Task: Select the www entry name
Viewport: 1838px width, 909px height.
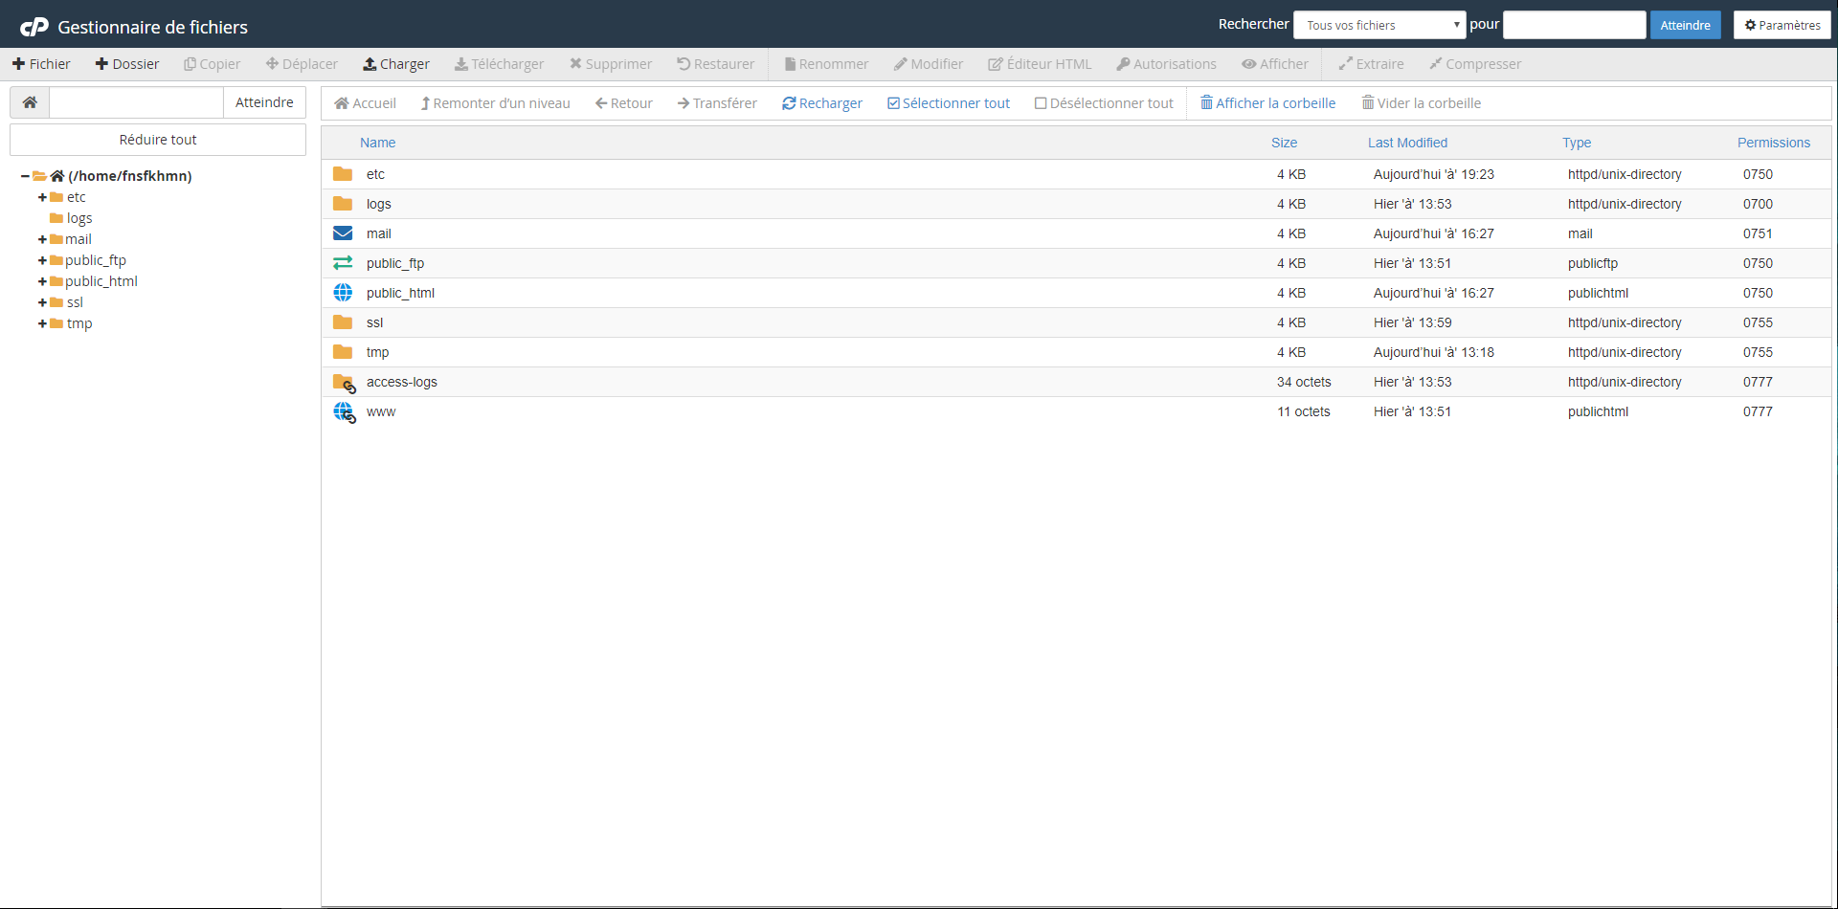Action: pos(381,411)
